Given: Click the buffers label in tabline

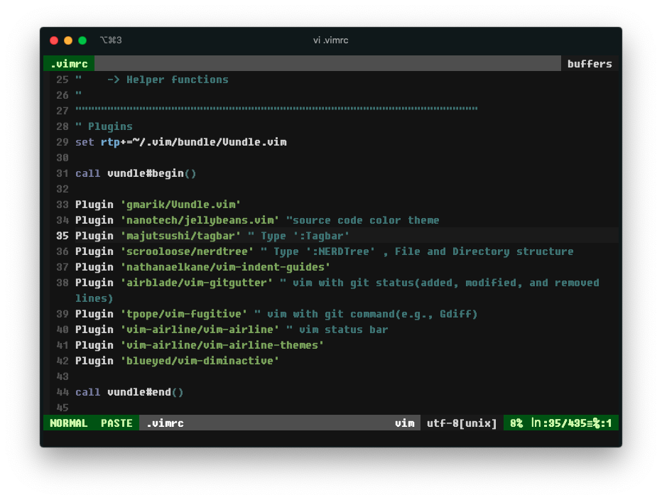Looking at the screenshot, I should pos(589,64).
